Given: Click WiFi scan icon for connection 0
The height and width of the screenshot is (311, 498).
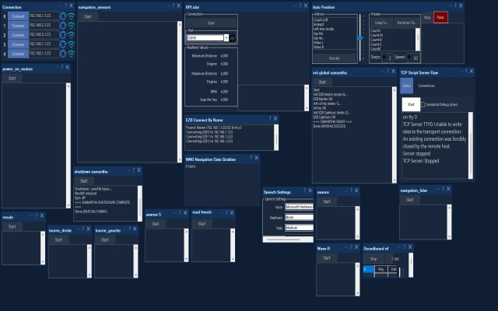Looking at the screenshot, I should pyautogui.click(x=71, y=16).
